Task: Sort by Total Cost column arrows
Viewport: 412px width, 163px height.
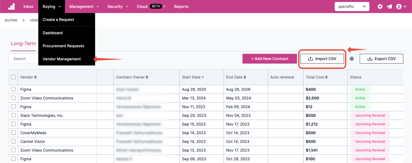Action: pyautogui.click(x=326, y=77)
